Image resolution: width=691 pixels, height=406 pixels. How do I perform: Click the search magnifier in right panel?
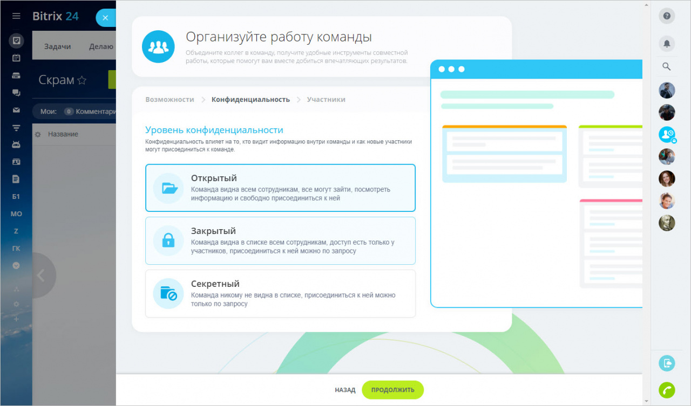tap(667, 67)
